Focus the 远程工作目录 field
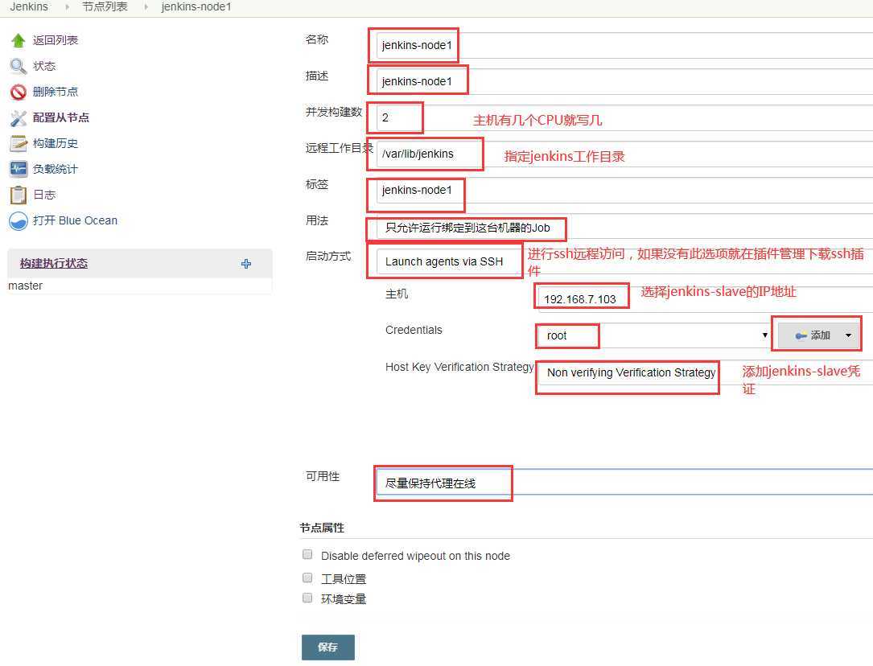 click(x=624, y=154)
